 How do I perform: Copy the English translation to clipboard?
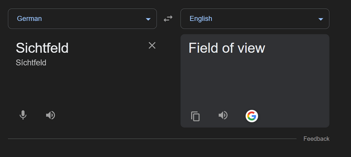click(195, 116)
